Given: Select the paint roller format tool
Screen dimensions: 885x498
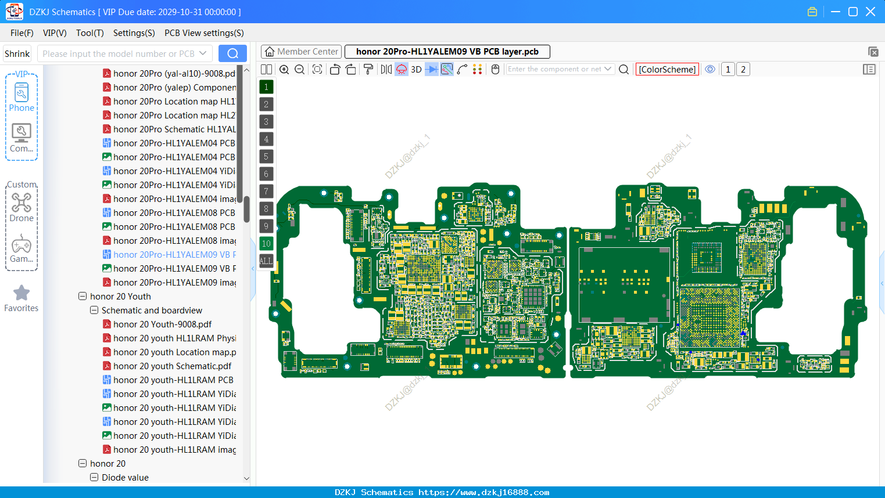Looking at the screenshot, I should pos(368,70).
